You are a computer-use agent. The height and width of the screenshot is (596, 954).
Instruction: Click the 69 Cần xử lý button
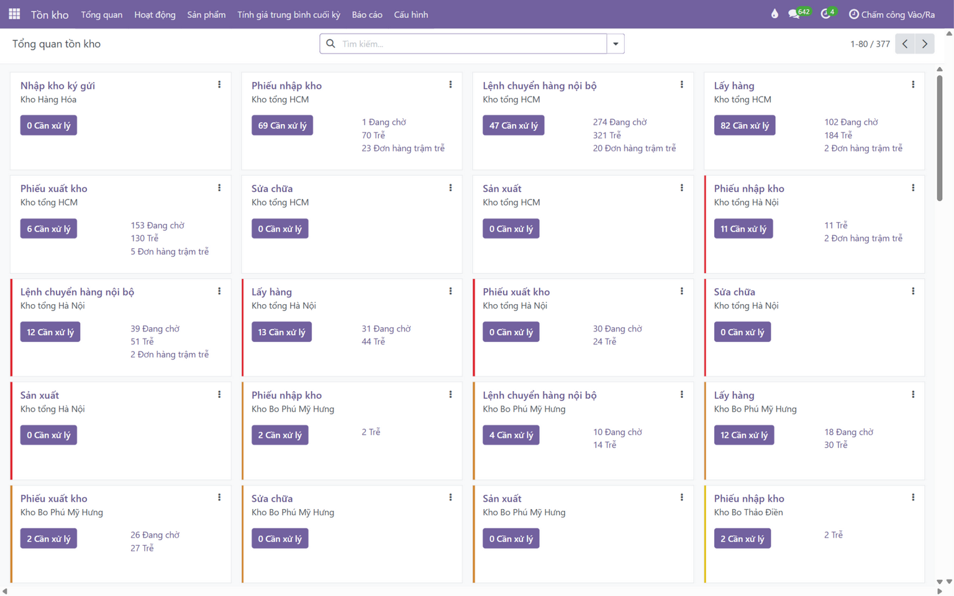tap(282, 125)
